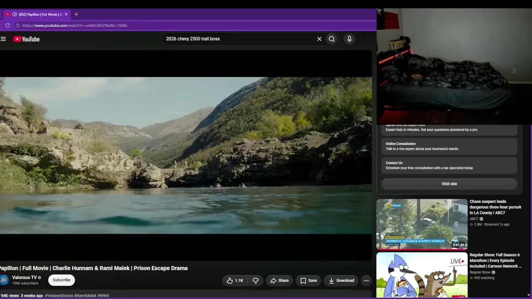Select the browser address bar URL

75,25
